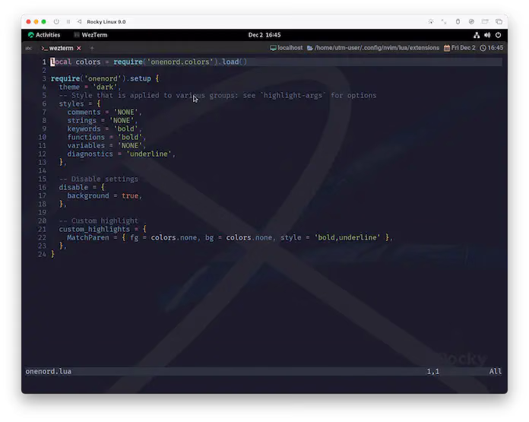
Task: Click "'bold,underline'" string on line 22
Action: 347,238
